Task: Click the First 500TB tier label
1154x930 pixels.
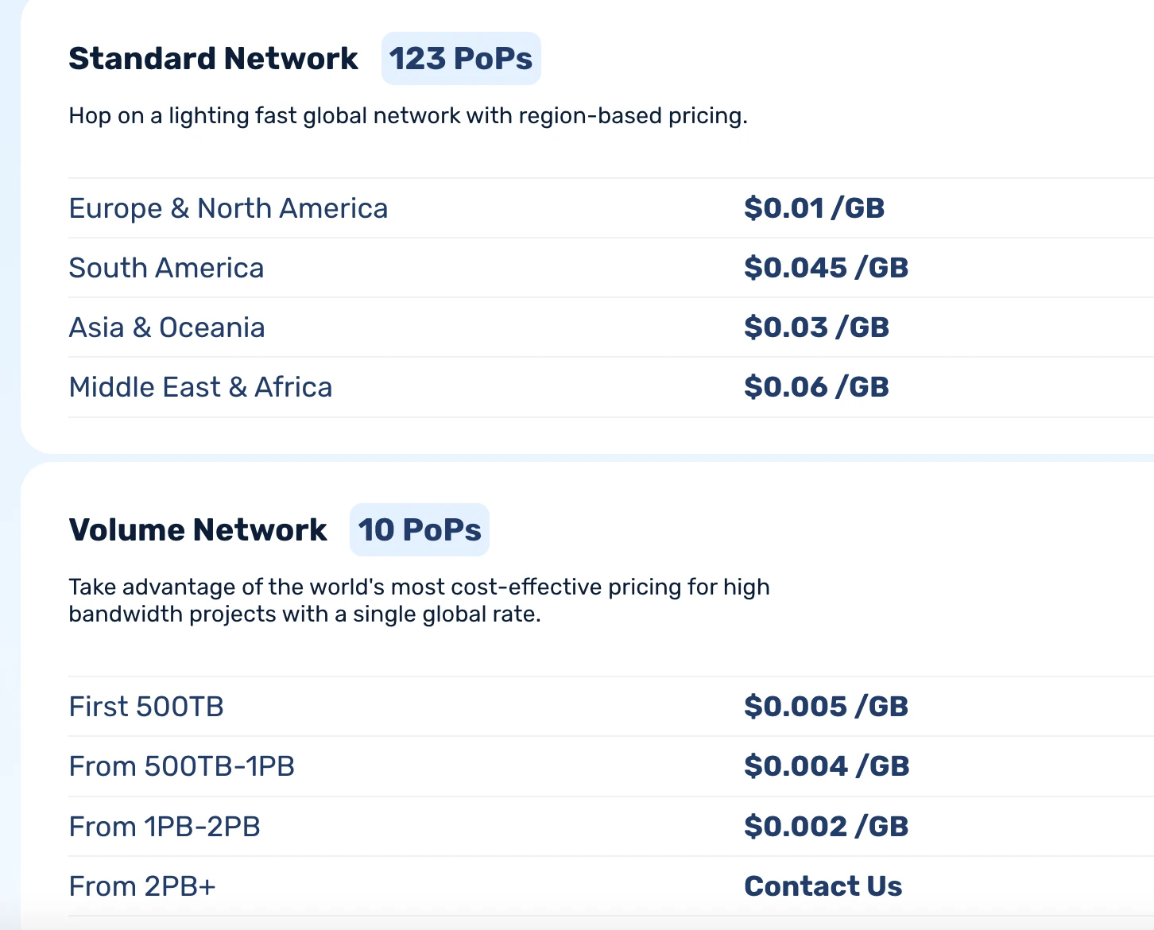Action: coord(146,707)
